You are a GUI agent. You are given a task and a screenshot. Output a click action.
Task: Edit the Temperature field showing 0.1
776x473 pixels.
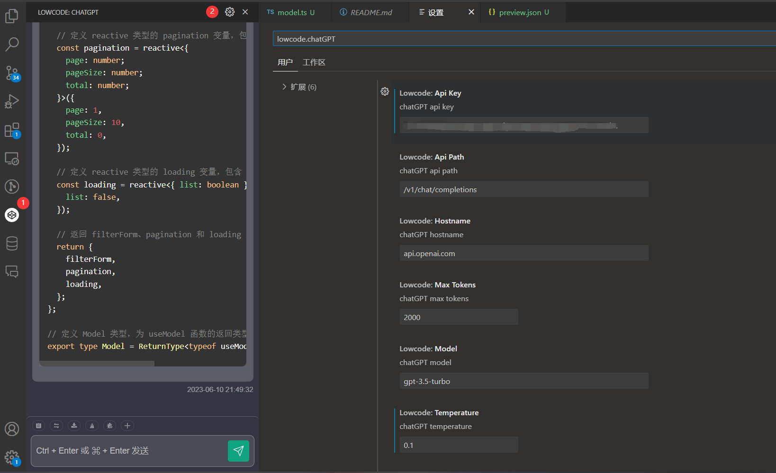point(459,445)
